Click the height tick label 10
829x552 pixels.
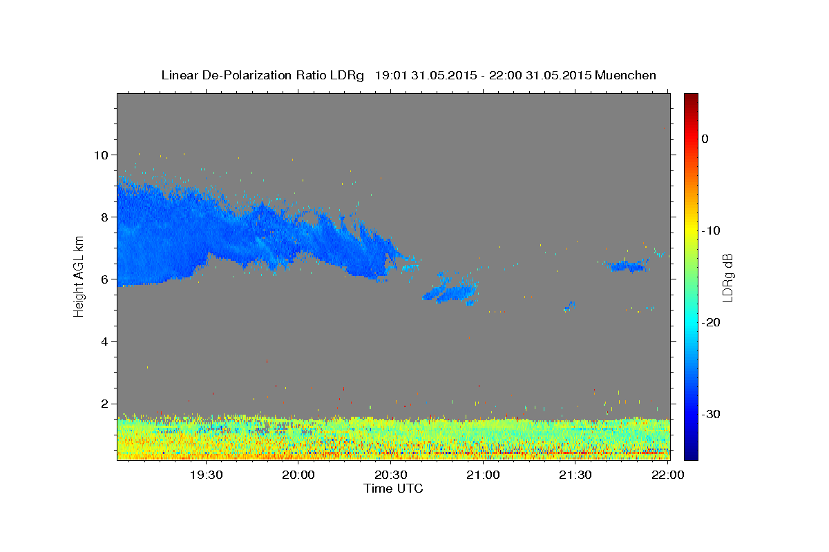coord(102,155)
